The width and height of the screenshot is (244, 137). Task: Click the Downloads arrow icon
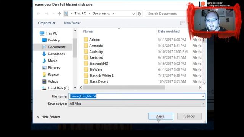(x=44, y=54)
